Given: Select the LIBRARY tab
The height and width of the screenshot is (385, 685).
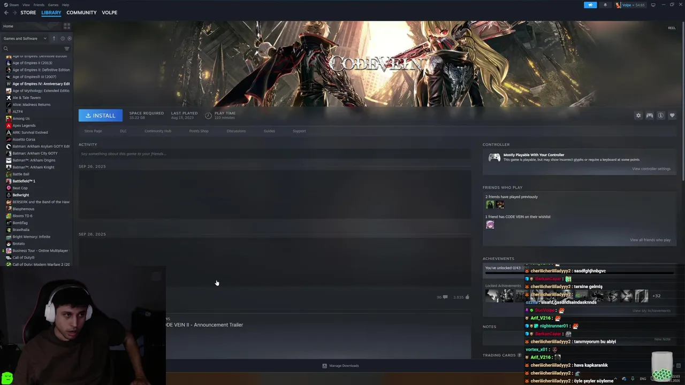Looking at the screenshot, I should tap(51, 12).
